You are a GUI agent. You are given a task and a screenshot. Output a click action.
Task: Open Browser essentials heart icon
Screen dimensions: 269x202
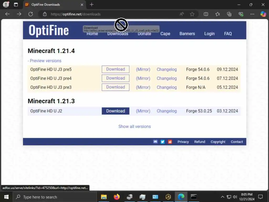coord(241,14)
